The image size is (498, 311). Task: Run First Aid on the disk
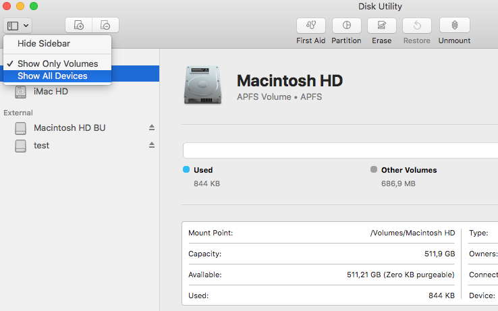[x=311, y=26]
